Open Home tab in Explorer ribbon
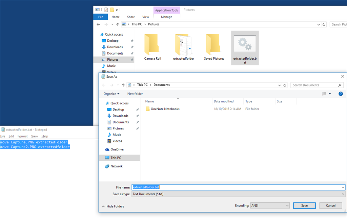347x220 pixels. tap(116, 17)
